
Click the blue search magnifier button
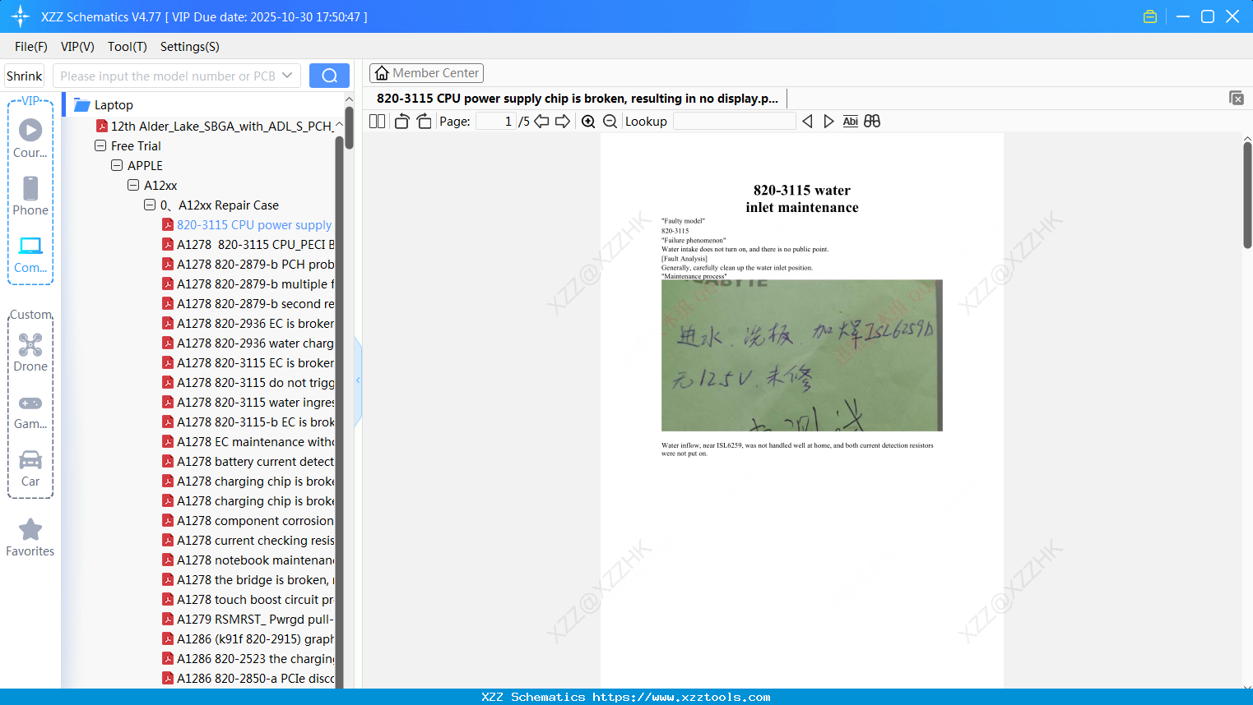[x=329, y=76]
